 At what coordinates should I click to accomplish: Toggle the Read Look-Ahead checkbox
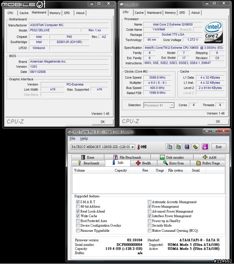tap(78, 211)
